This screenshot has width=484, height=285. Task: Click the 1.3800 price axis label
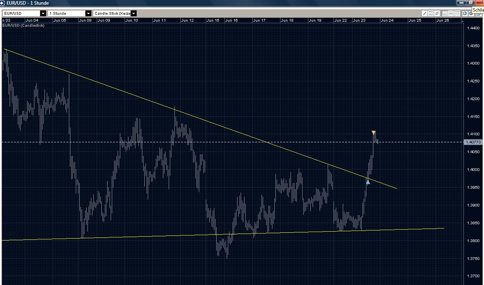pyautogui.click(x=474, y=241)
